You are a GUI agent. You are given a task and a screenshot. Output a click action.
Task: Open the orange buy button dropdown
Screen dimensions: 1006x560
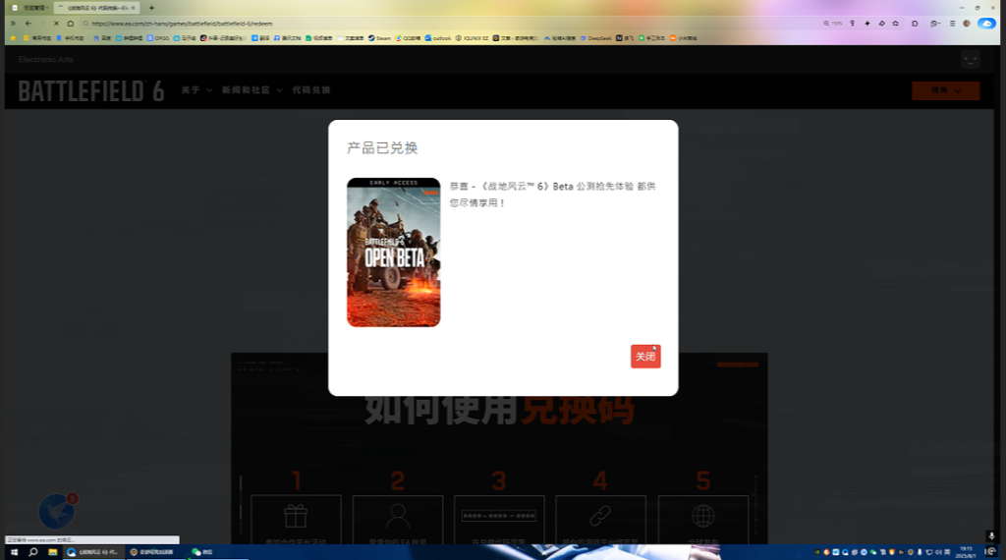(946, 90)
